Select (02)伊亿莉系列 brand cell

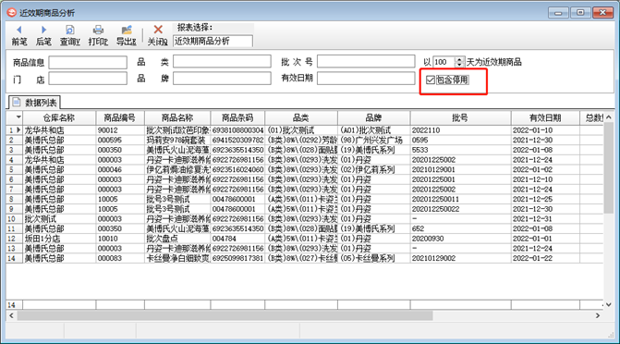pyautogui.click(x=373, y=169)
